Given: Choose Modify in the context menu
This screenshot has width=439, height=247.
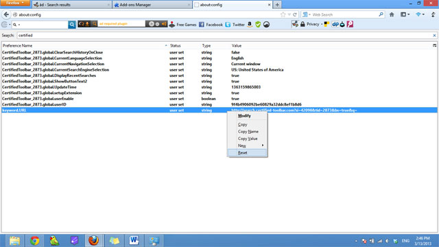Looking at the screenshot, I should tap(247, 116).
